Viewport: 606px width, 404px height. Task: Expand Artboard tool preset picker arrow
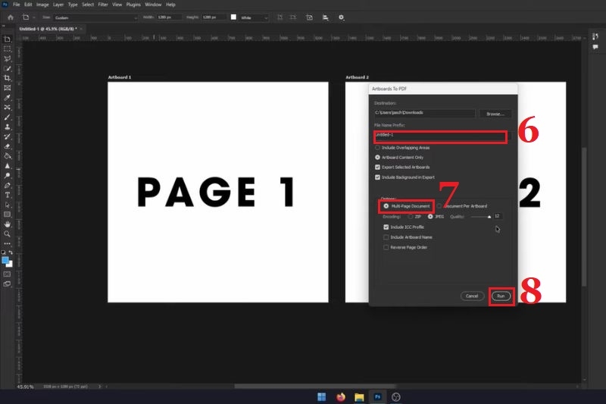[34, 17]
